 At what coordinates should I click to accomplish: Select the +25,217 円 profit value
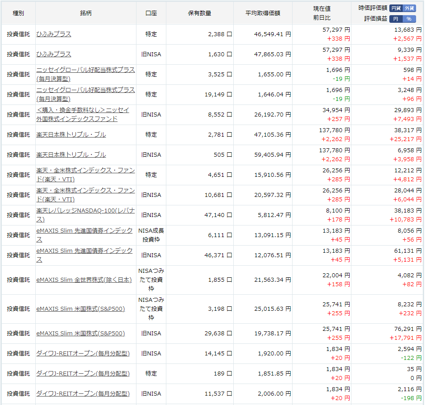point(405,139)
